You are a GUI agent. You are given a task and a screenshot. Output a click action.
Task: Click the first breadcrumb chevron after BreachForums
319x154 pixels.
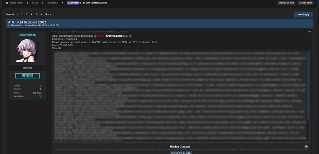[x=27, y=3]
